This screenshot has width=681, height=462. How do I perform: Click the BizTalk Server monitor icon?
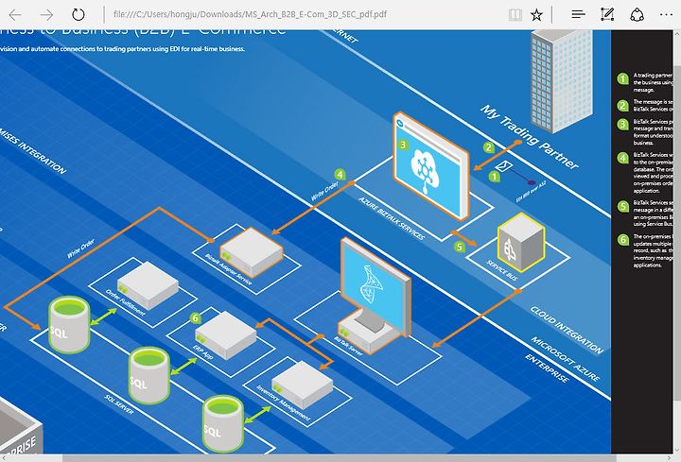click(375, 296)
